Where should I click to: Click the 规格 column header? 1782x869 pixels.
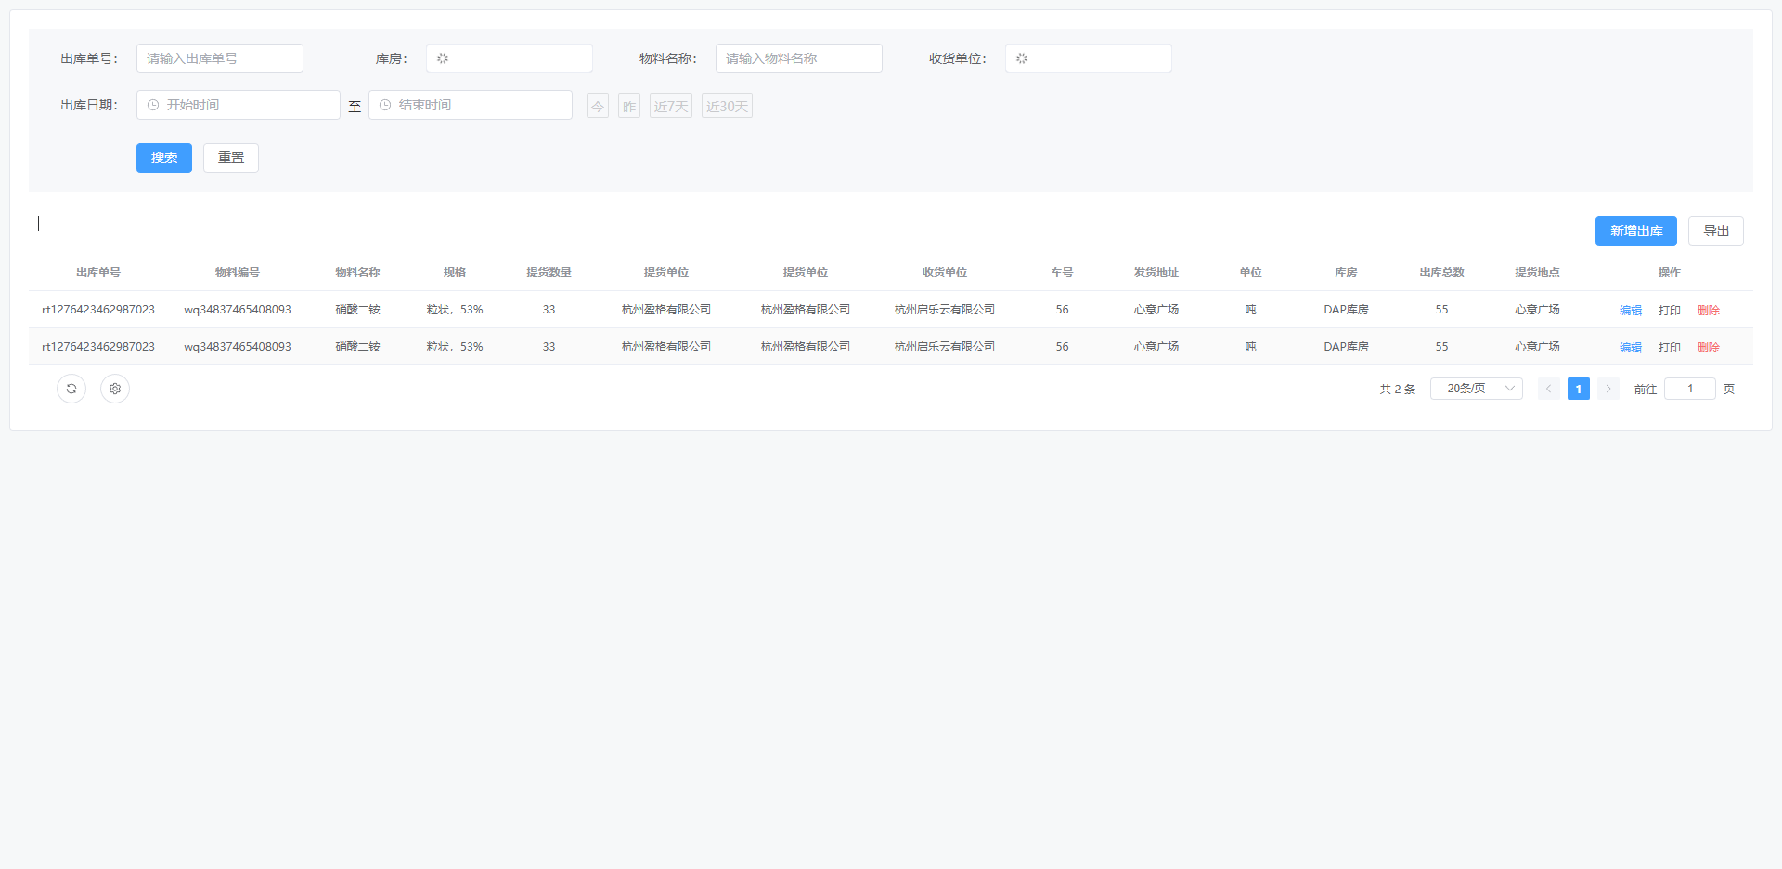[x=455, y=272]
